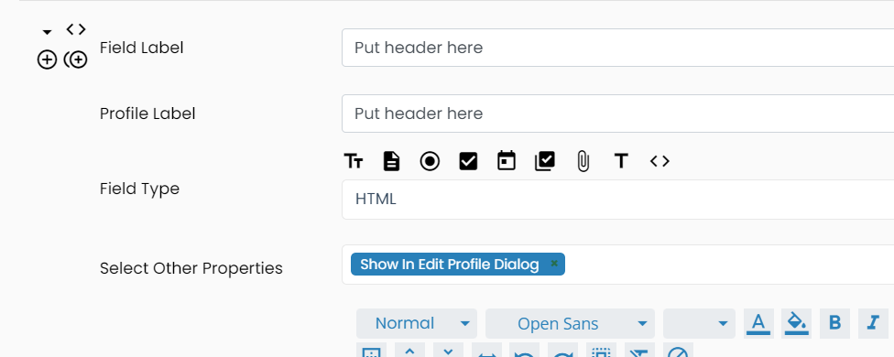Select the checkbox field type icon
This screenshot has height=357, width=894.
coord(468,162)
